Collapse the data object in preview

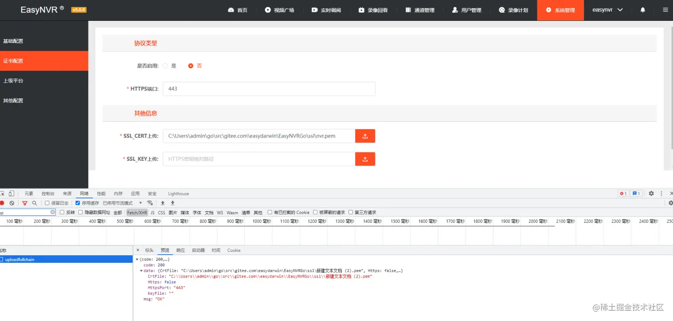pyautogui.click(x=142, y=270)
